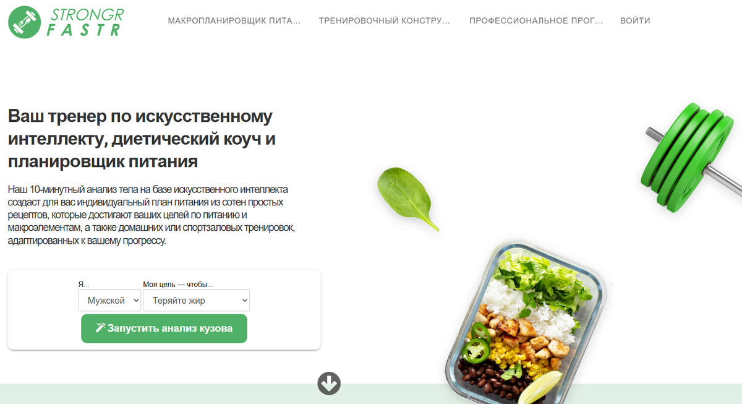Expand the Мужской gender dropdown
The image size is (742, 404).
pos(110,301)
